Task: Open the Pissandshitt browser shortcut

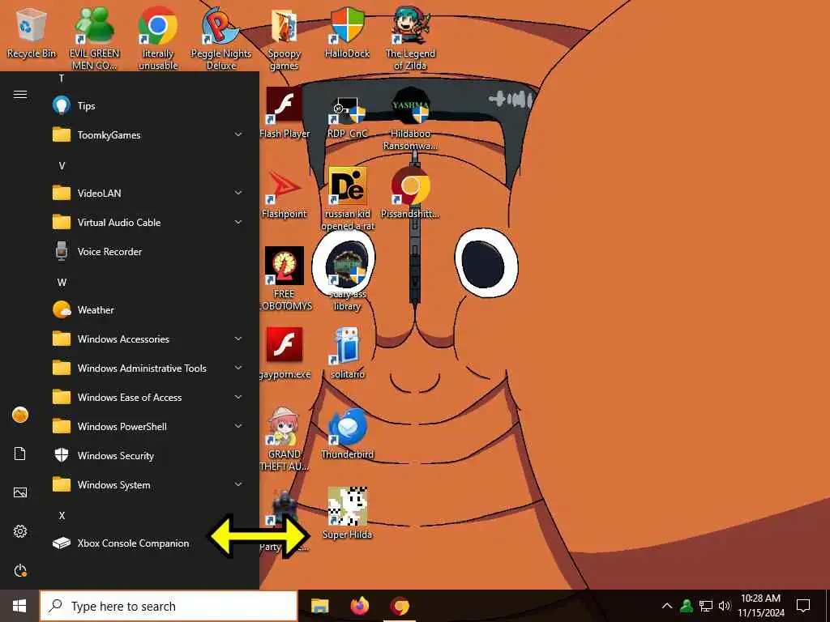Action: (410, 194)
